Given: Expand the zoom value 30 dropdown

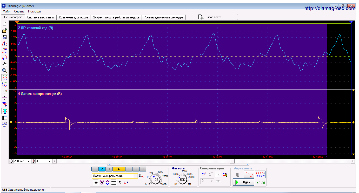Looking at the screenshot, I should coord(50,161).
